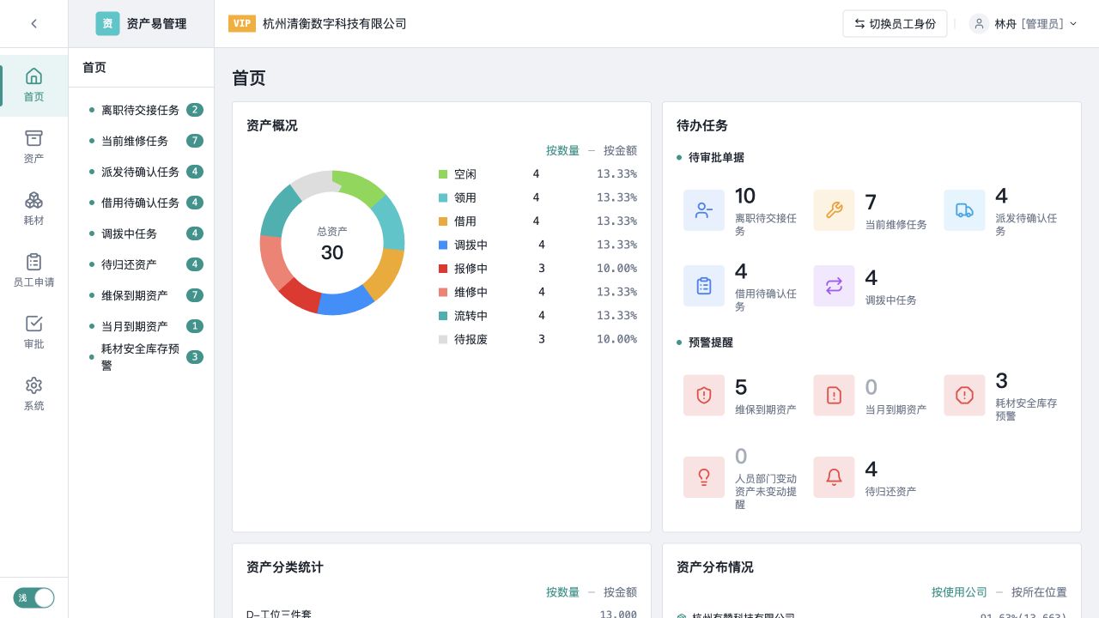The width and height of the screenshot is (1099, 618).
Task: Click the back arrow in top-left corner
Action: (34, 24)
